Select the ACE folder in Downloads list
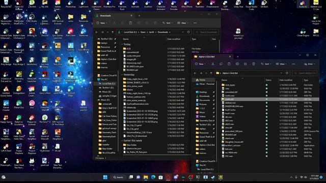Viewport: 326px width, 183px height. pyautogui.click(x=129, y=49)
